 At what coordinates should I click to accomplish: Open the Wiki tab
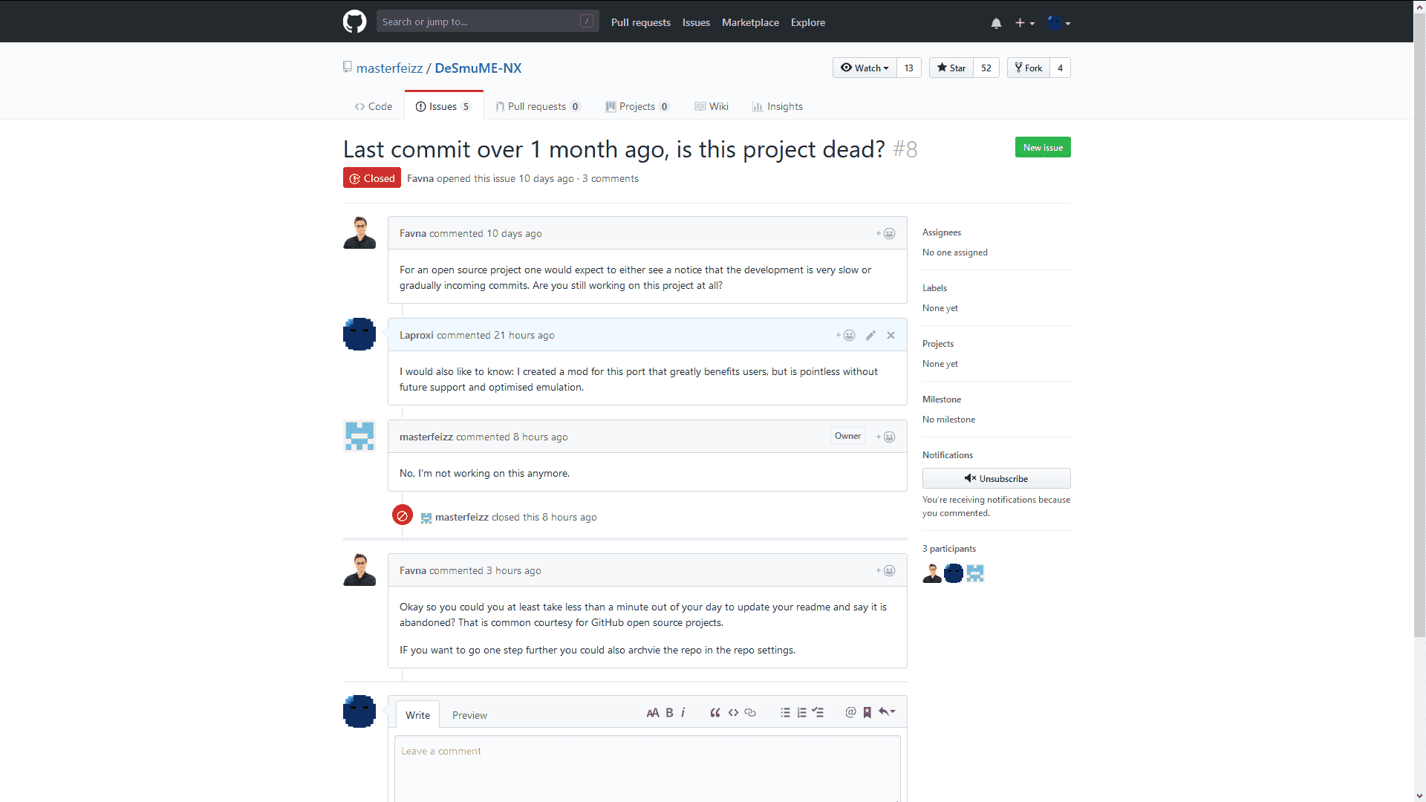pos(712,106)
